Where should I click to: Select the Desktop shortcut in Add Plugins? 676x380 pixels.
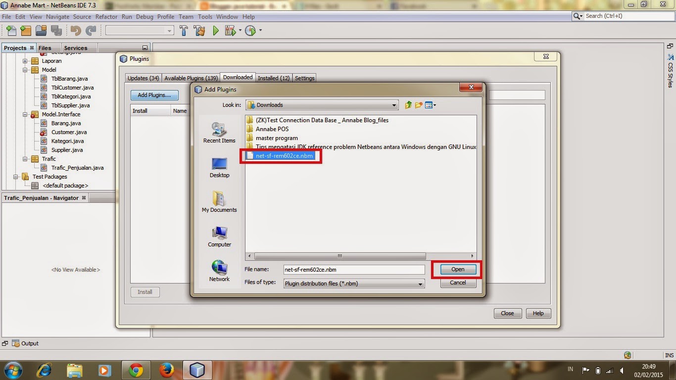click(219, 168)
